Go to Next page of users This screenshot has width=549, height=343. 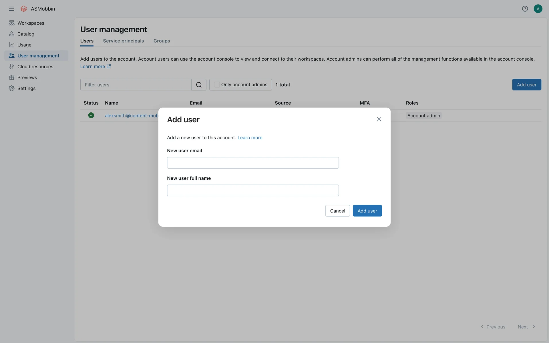point(526,327)
